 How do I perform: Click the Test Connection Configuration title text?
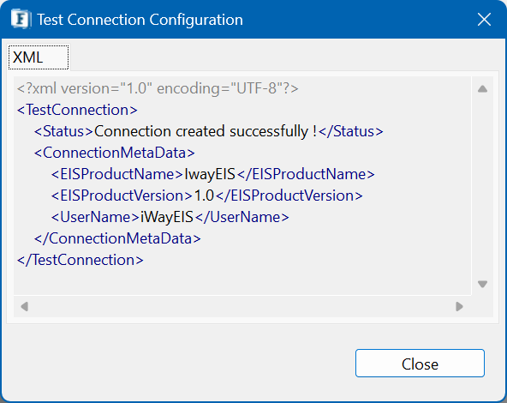[140, 20]
